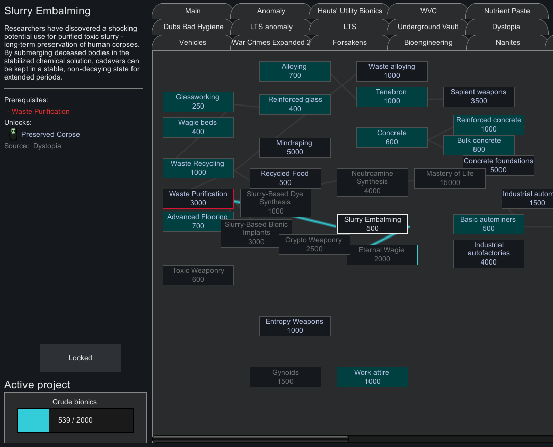Select the Work attire research node

click(x=372, y=377)
